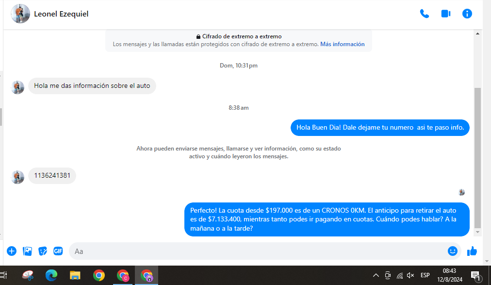Viewport: 491px width, 285px height.
Task: Choose a GIF
Action: click(58, 251)
